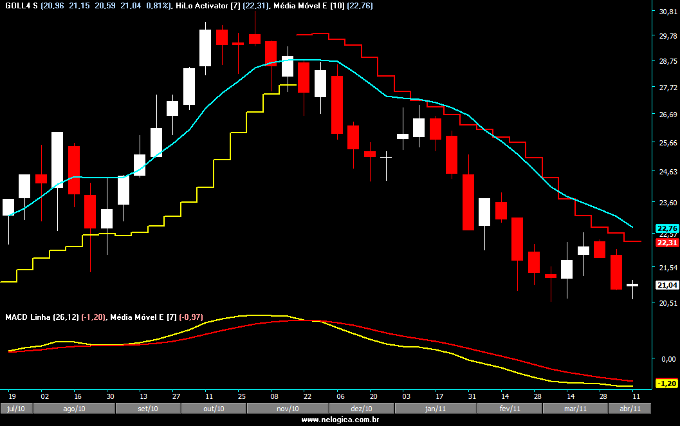
Task: Click the 27,72 price axis label
Action: pos(668,88)
